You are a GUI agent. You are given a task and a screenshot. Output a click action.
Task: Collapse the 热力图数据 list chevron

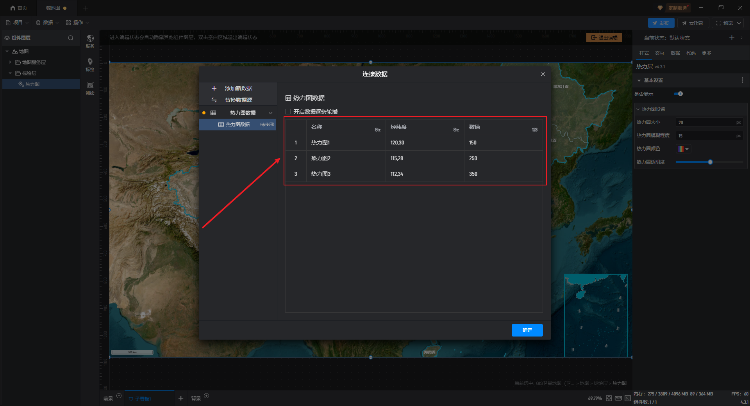(270, 113)
